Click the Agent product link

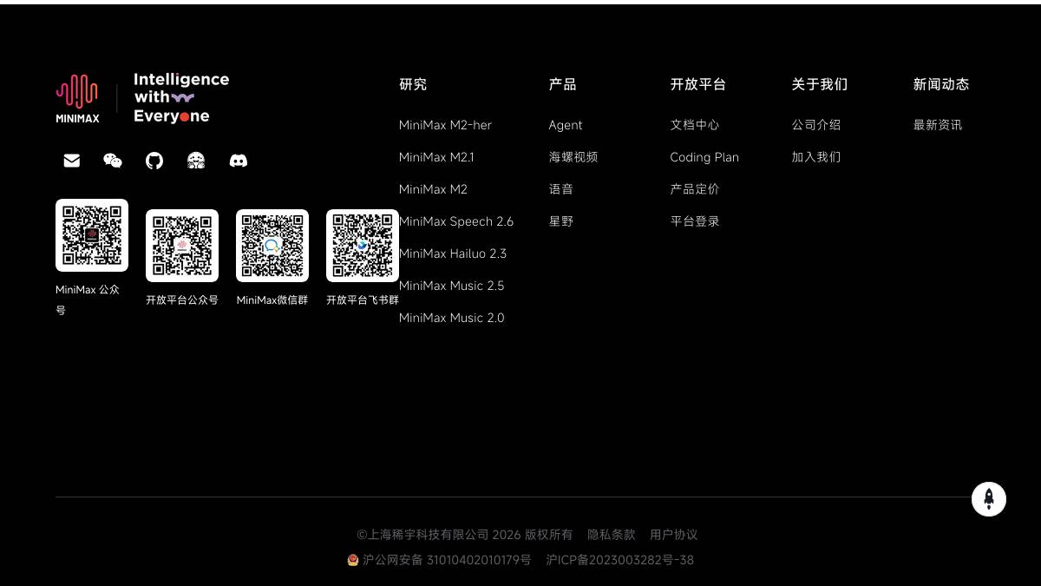coord(565,125)
